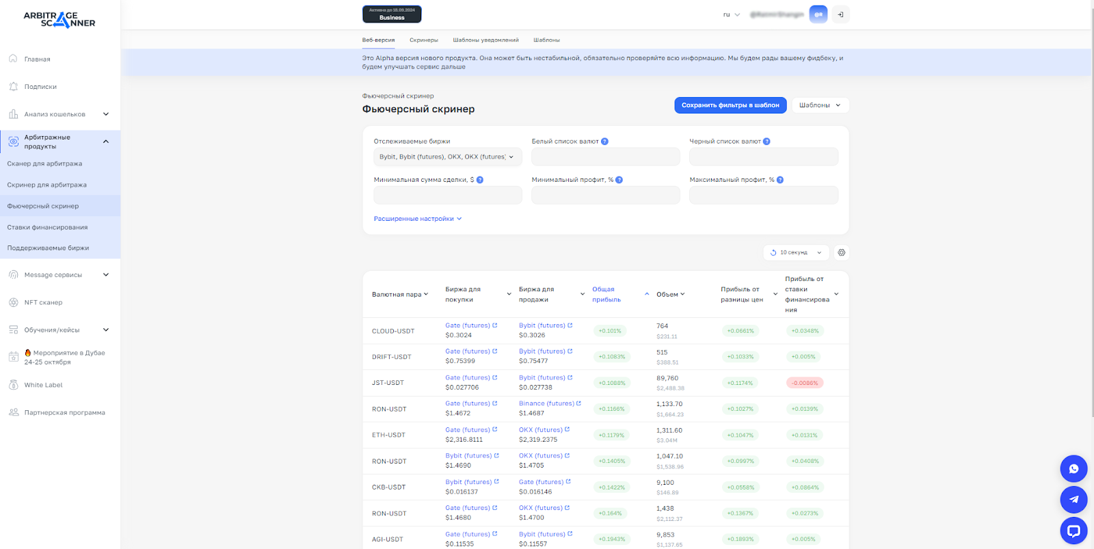Image resolution: width=1094 pixels, height=549 pixels.
Task: Collapse Арбитражные продукты submenu
Action: click(x=106, y=142)
